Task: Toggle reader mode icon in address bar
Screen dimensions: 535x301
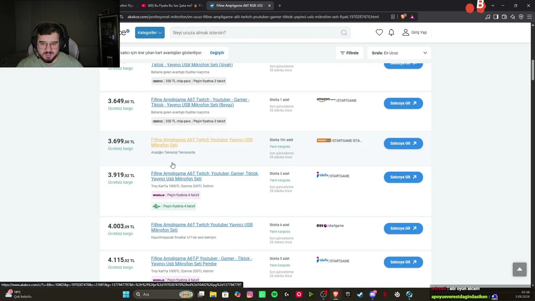Action: pyautogui.click(x=393, y=17)
